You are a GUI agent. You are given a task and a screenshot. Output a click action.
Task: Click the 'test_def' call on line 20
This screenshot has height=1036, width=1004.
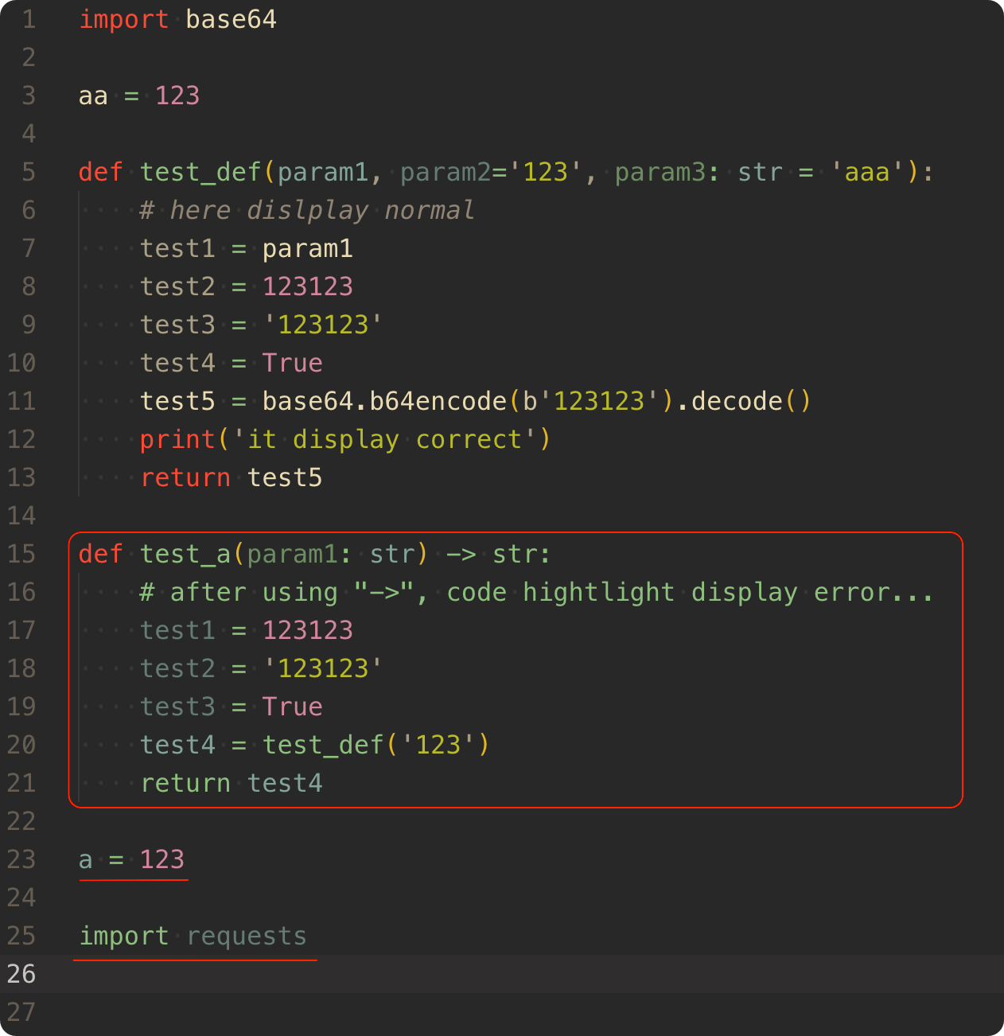pyautogui.click(x=323, y=745)
